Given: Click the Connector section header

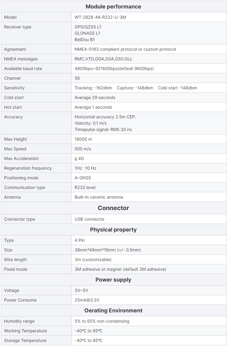Looking at the screenshot, I should click(113, 208).
